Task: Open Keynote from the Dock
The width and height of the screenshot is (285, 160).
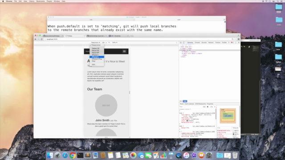Action: tap(171, 155)
